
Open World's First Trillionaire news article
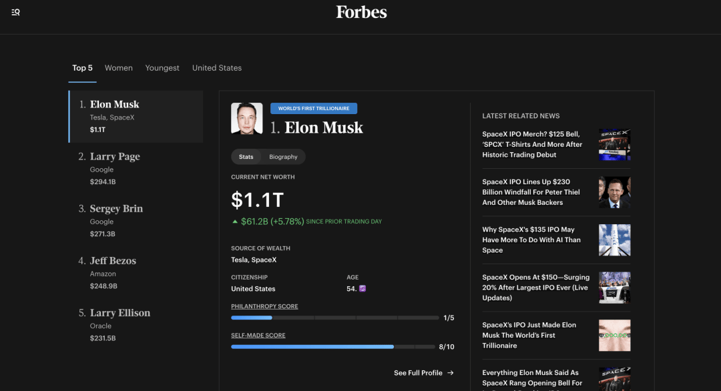529,336
